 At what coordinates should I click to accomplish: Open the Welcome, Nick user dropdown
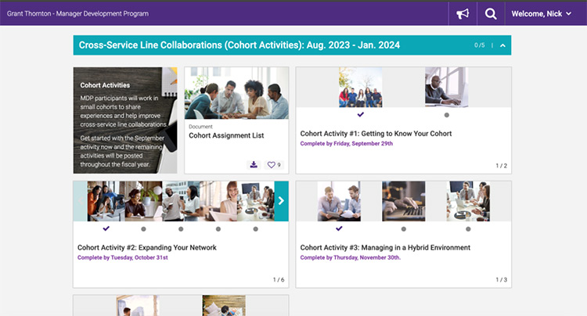point(541,13)
